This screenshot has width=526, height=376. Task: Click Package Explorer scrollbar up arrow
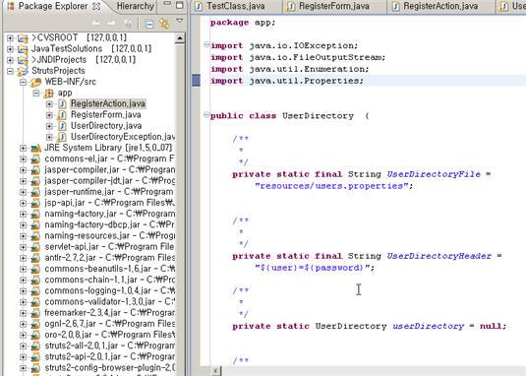click(x=180, y=38)
